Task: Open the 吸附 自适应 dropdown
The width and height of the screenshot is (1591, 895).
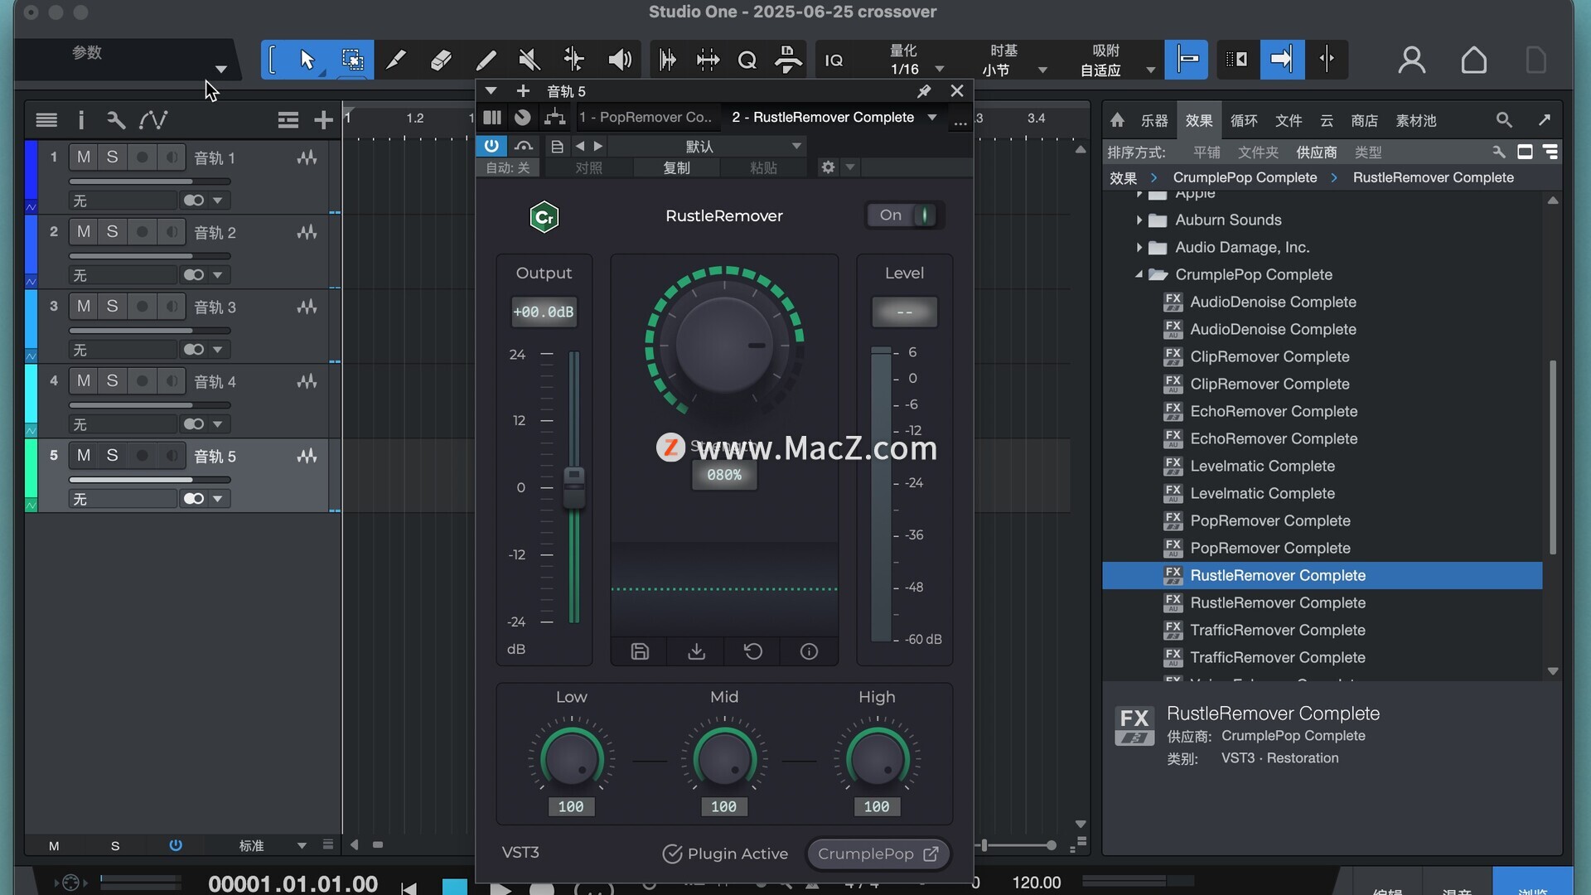Action: tap(1150, 70)
